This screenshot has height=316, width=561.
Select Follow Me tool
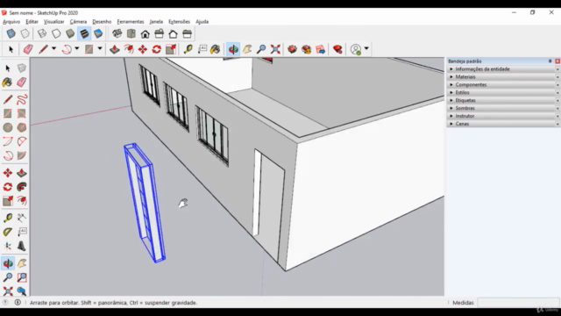(x=21, y=187)
